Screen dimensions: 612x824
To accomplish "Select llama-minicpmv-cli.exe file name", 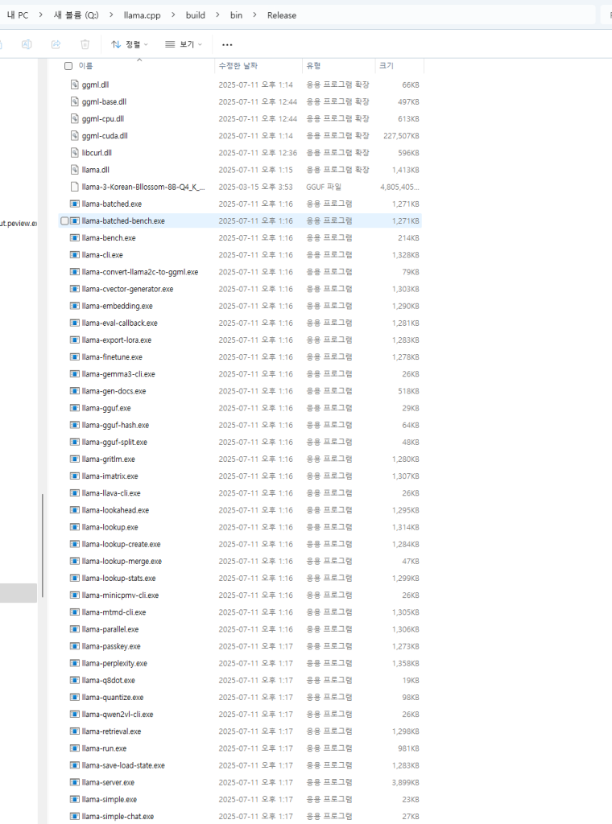I will (120, 595).
